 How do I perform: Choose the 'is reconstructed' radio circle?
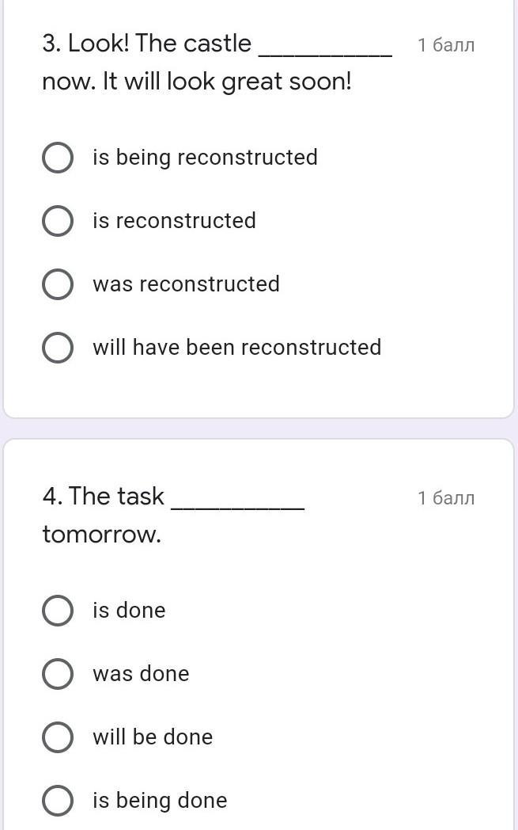click(x=58, y=221)
